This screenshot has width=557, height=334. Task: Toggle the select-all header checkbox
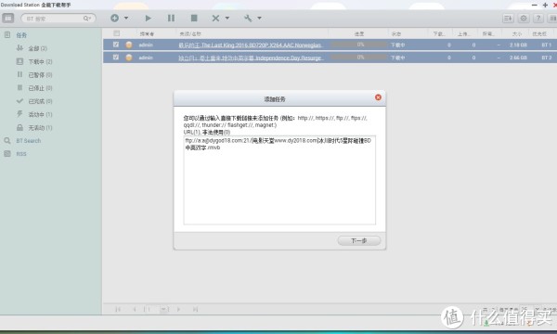pyautogui.click(x=117, y=33)
